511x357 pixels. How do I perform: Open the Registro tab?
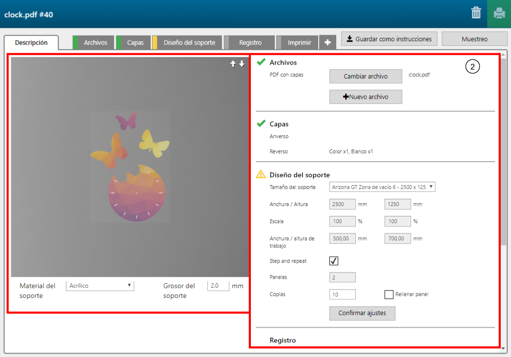pos(250,42)
